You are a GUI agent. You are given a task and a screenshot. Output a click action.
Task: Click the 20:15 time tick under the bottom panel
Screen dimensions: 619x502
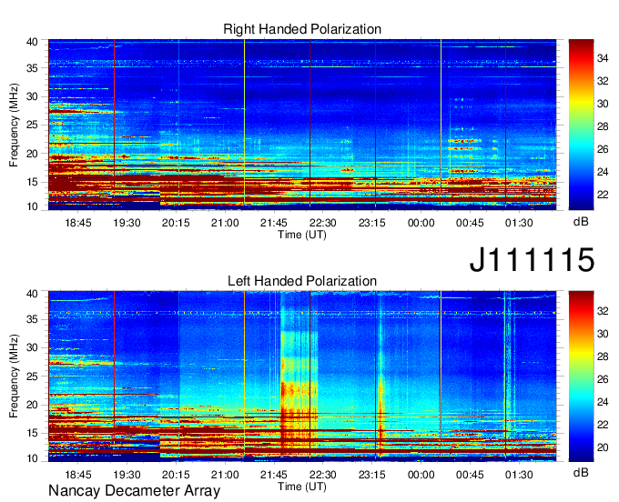(176, 475)
